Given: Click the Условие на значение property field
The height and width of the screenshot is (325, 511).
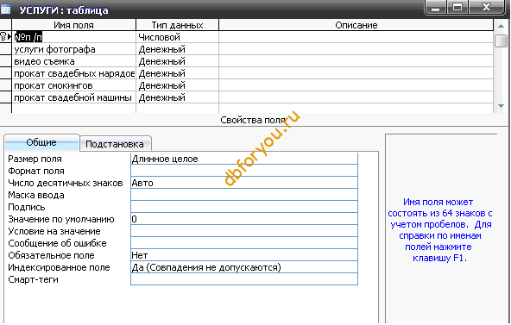Looking at the screenshot, I should pyautogui.click(x=244, y=231).
